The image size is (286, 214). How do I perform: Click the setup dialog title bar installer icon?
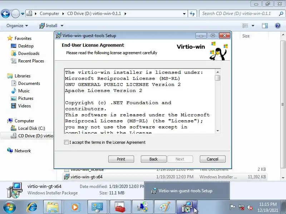pyautogui.click(x=58, y=35)
